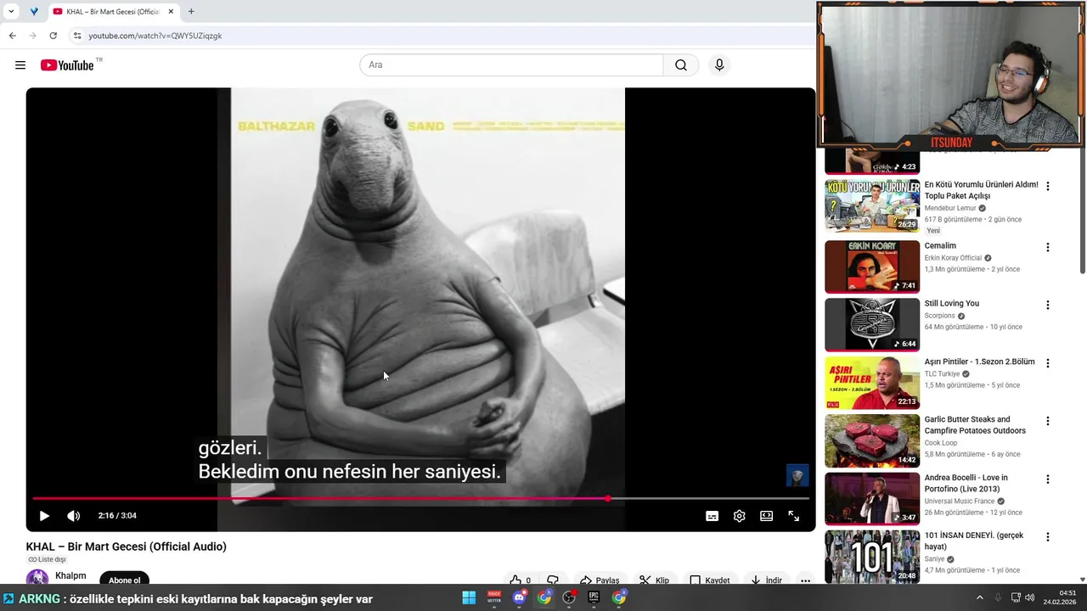Image resolution: width=1087 pixels, height=611 pixels.
Task: Open a new tab with the plus icon
Action: click(x=191, y=12)
